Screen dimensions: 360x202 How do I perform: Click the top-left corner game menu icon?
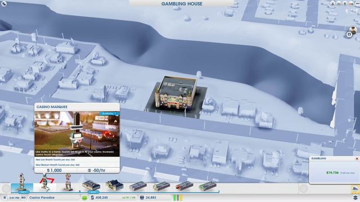[4, 3]
